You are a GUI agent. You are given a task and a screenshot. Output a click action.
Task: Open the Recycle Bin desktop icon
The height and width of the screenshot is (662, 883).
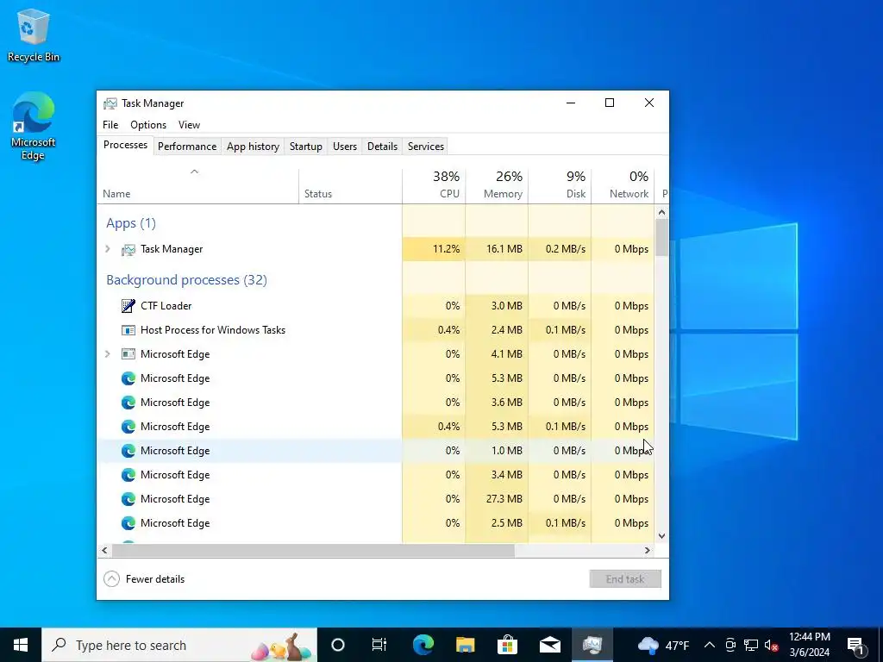(x=34, y=34)
